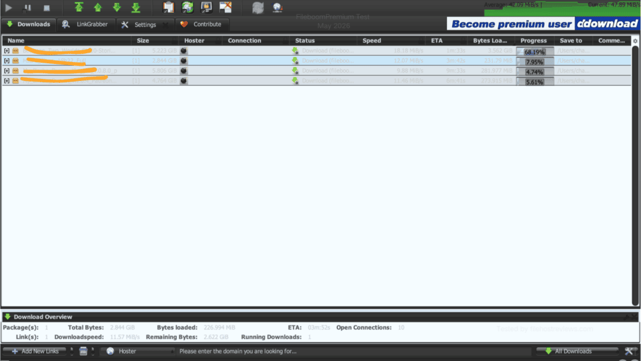Click download status icon in 18.18 MiB/s row
The height and width of the screenshot is (361, 641).
click(295, 51)
